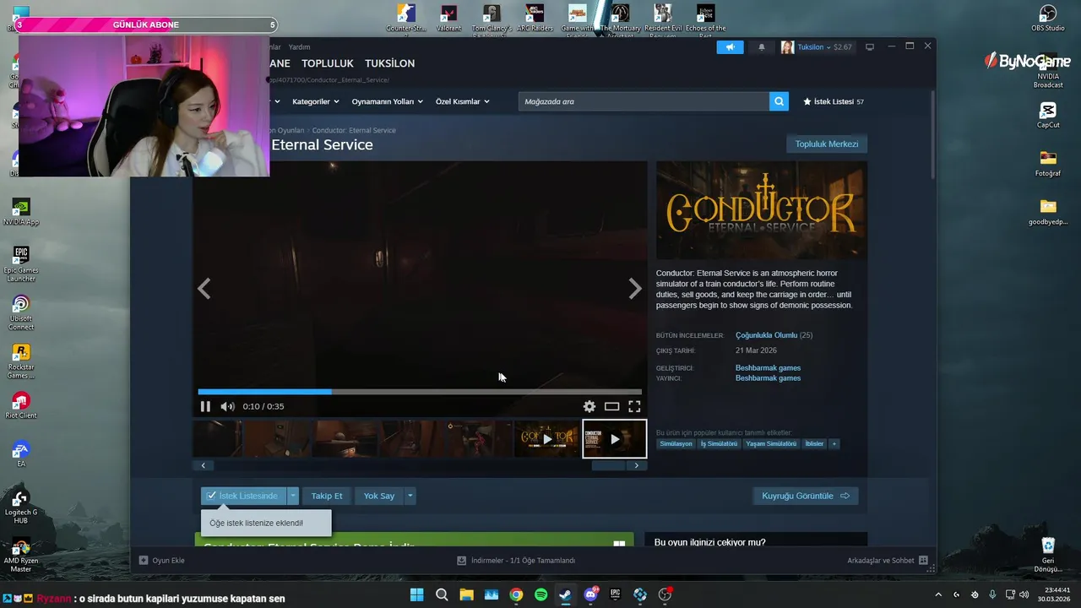Open video settings gear icon
1081x608 pixels.
pos(589,406)
